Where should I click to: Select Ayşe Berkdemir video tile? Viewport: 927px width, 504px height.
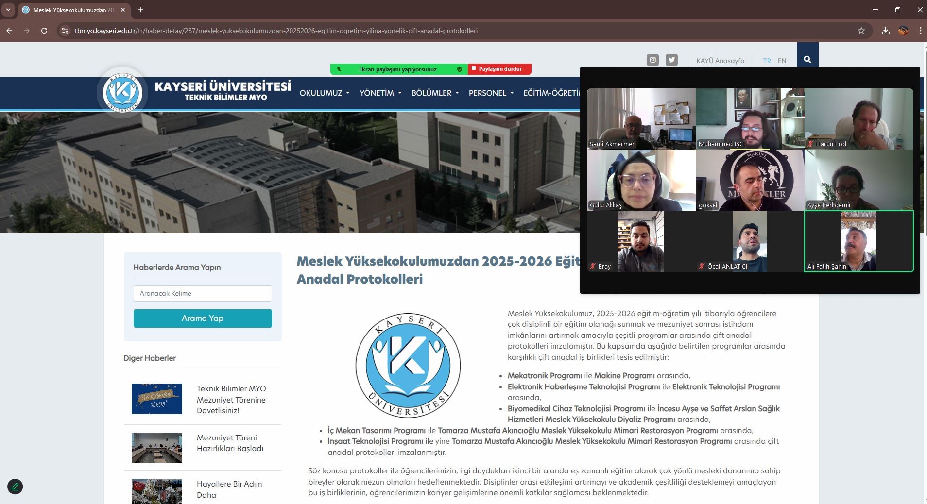coord(859,180)
